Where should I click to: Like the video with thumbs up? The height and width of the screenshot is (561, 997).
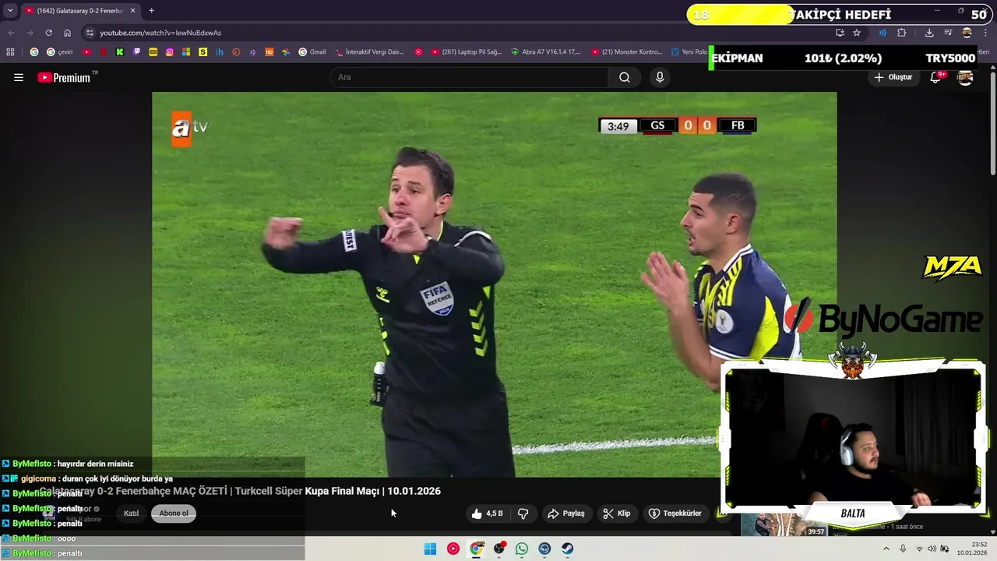coord(487,513)
